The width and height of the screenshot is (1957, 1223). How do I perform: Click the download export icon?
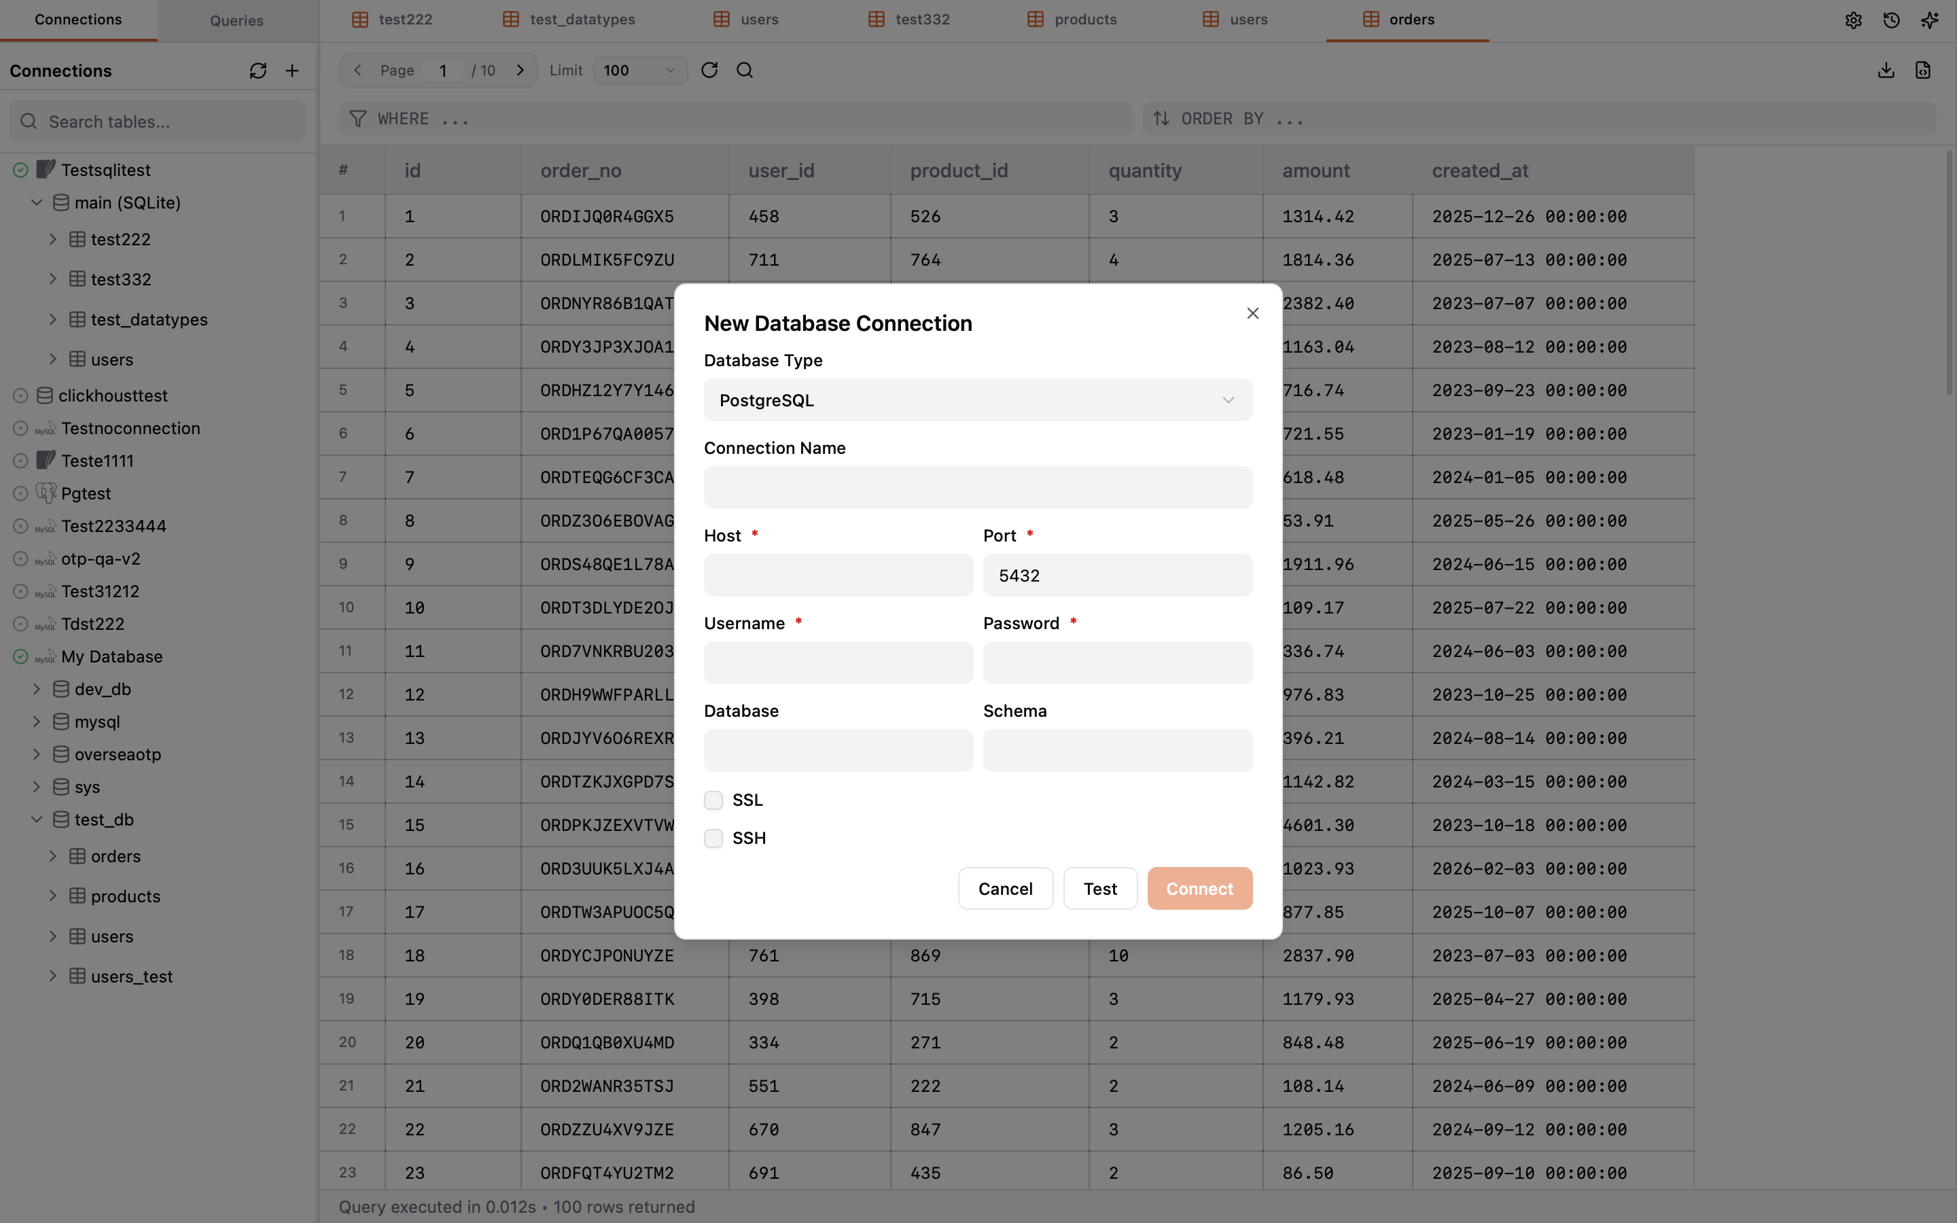[1886, 71]
